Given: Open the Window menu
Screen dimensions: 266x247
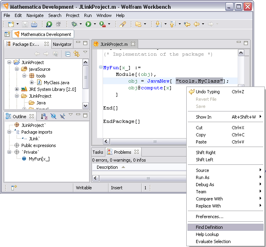Looking at the screenshot, I should [x=104, y=15].
